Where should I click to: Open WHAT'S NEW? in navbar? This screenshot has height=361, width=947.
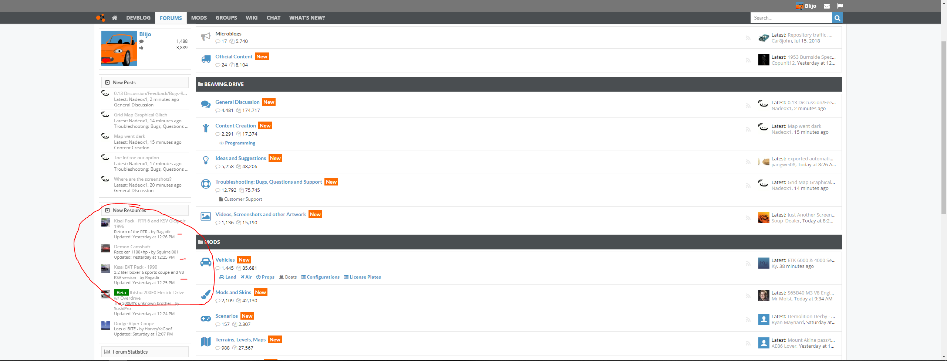pyautogui.click(x=307, y=18)
